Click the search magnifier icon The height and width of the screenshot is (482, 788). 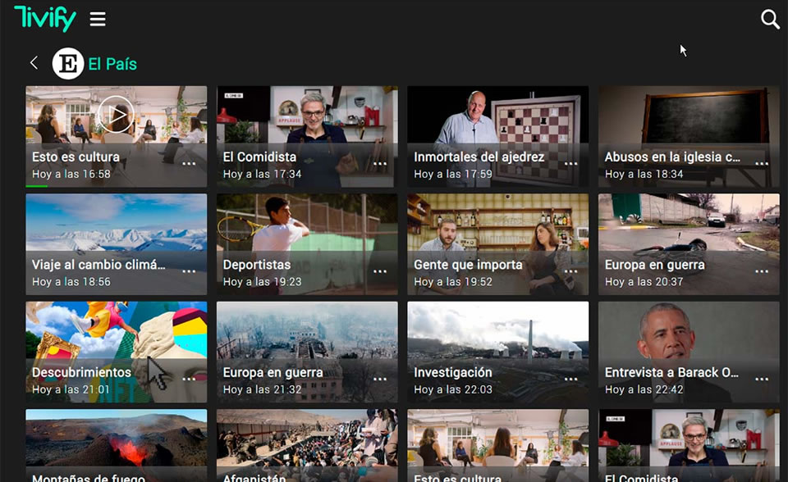click(x=770, y=20)
